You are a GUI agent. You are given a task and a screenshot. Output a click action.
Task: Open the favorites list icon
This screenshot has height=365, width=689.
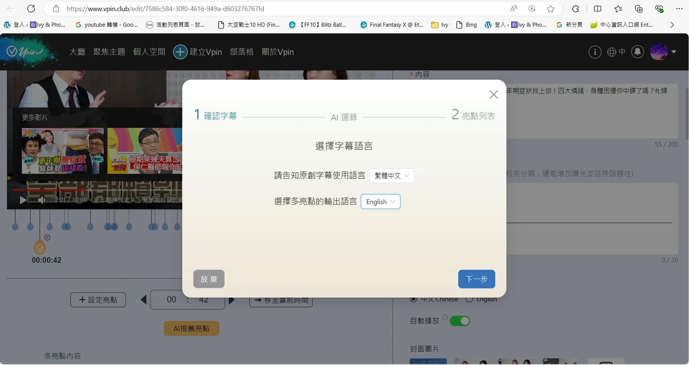pyautogui.click(x=618, y=8)
